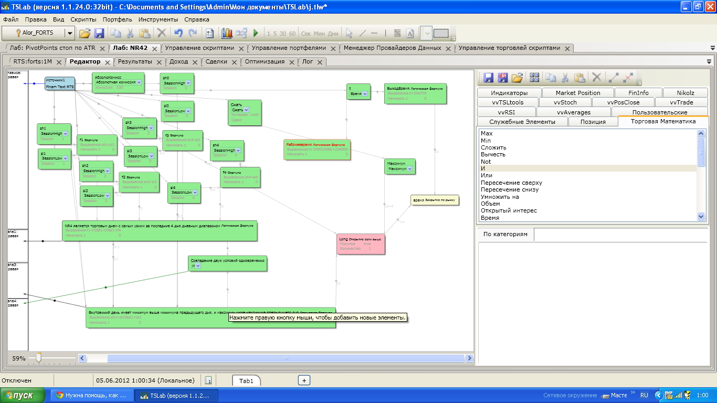Select the arrow pointer tool in main toolbar
Viewport: 717px width, 403px height.
click(x=349, y=33)
